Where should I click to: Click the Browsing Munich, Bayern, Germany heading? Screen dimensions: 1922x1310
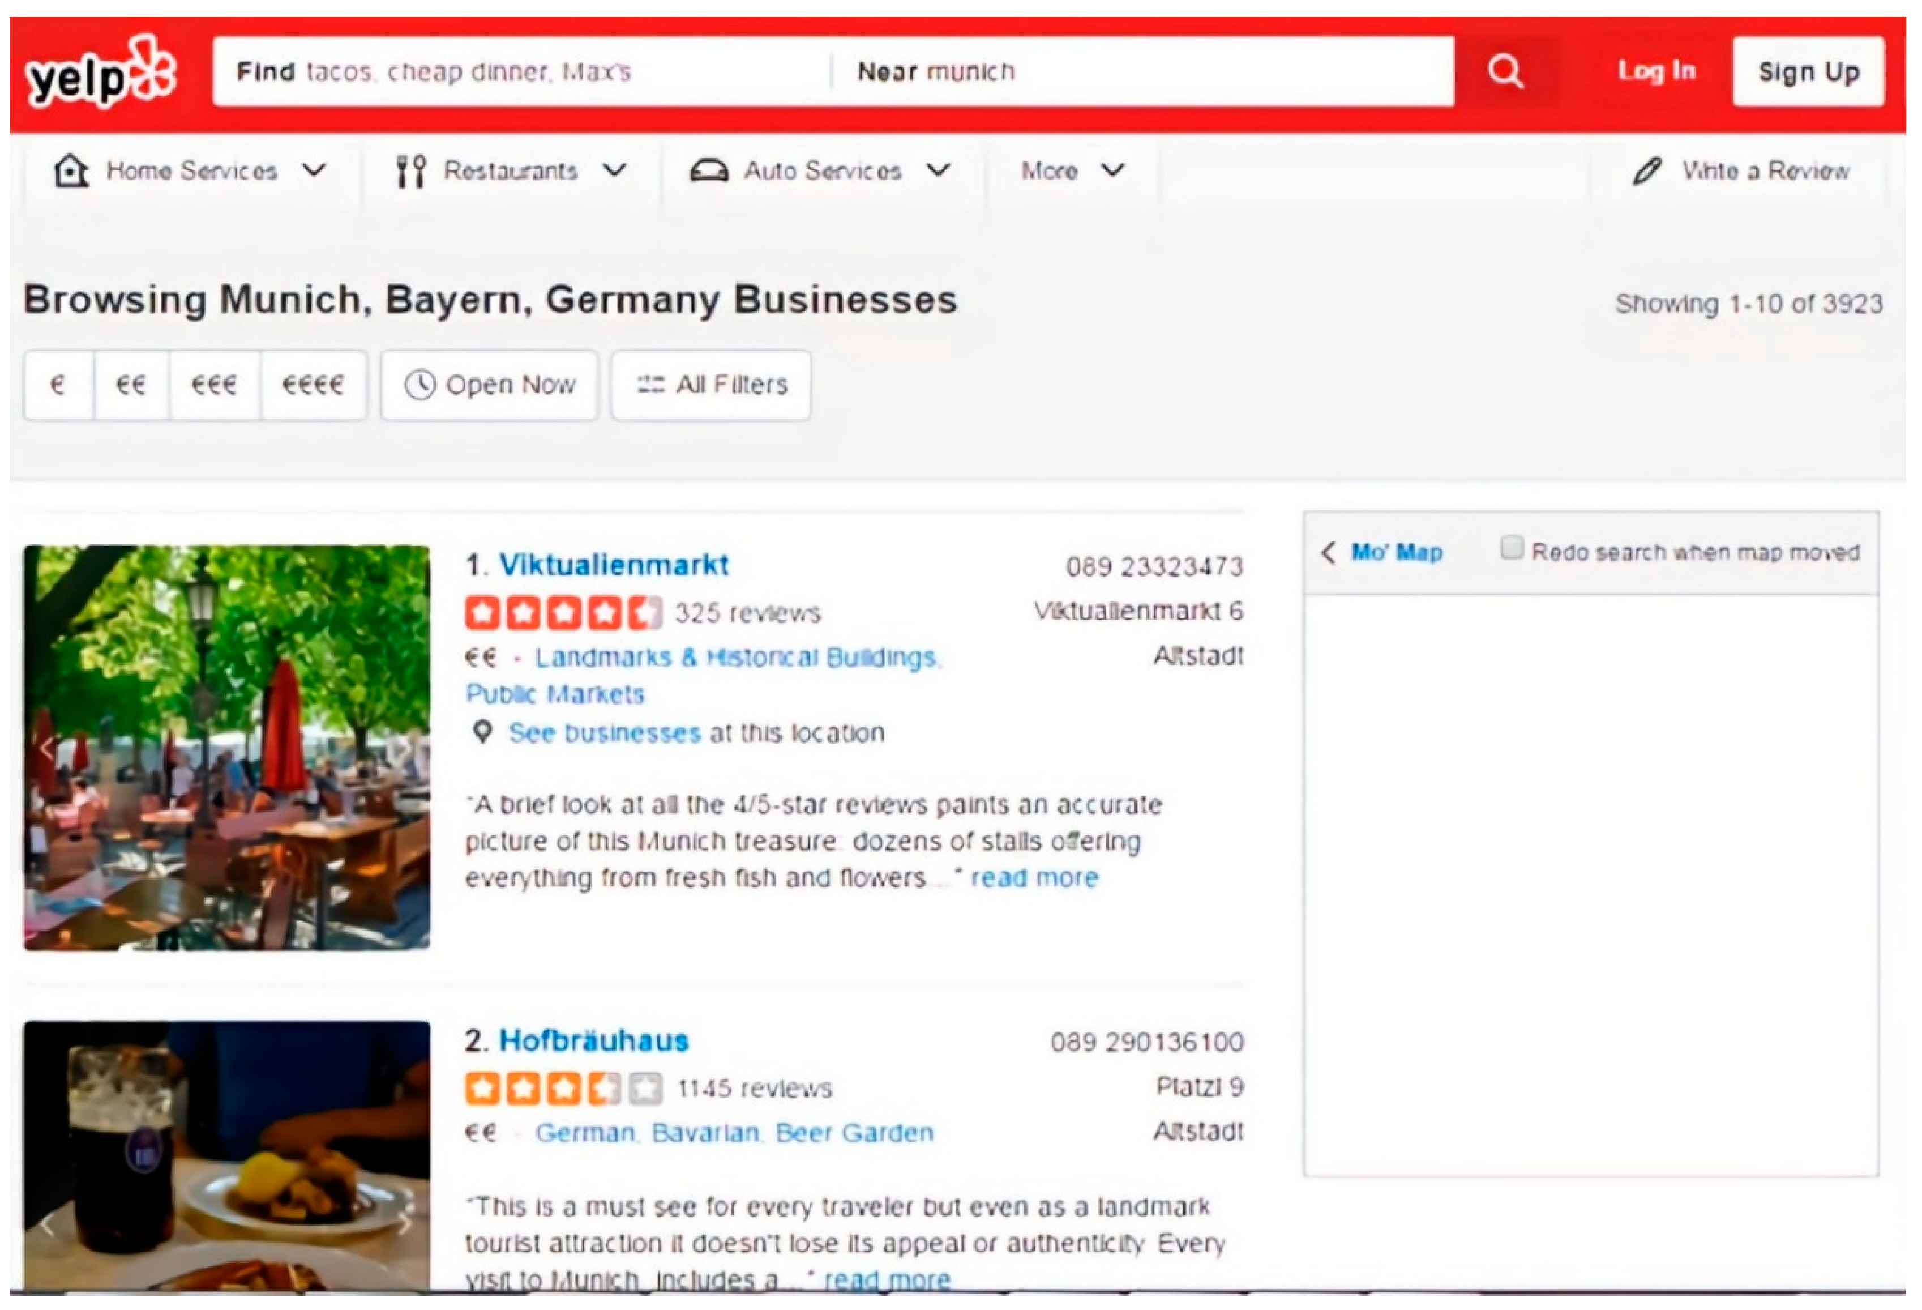pos(490,300)
